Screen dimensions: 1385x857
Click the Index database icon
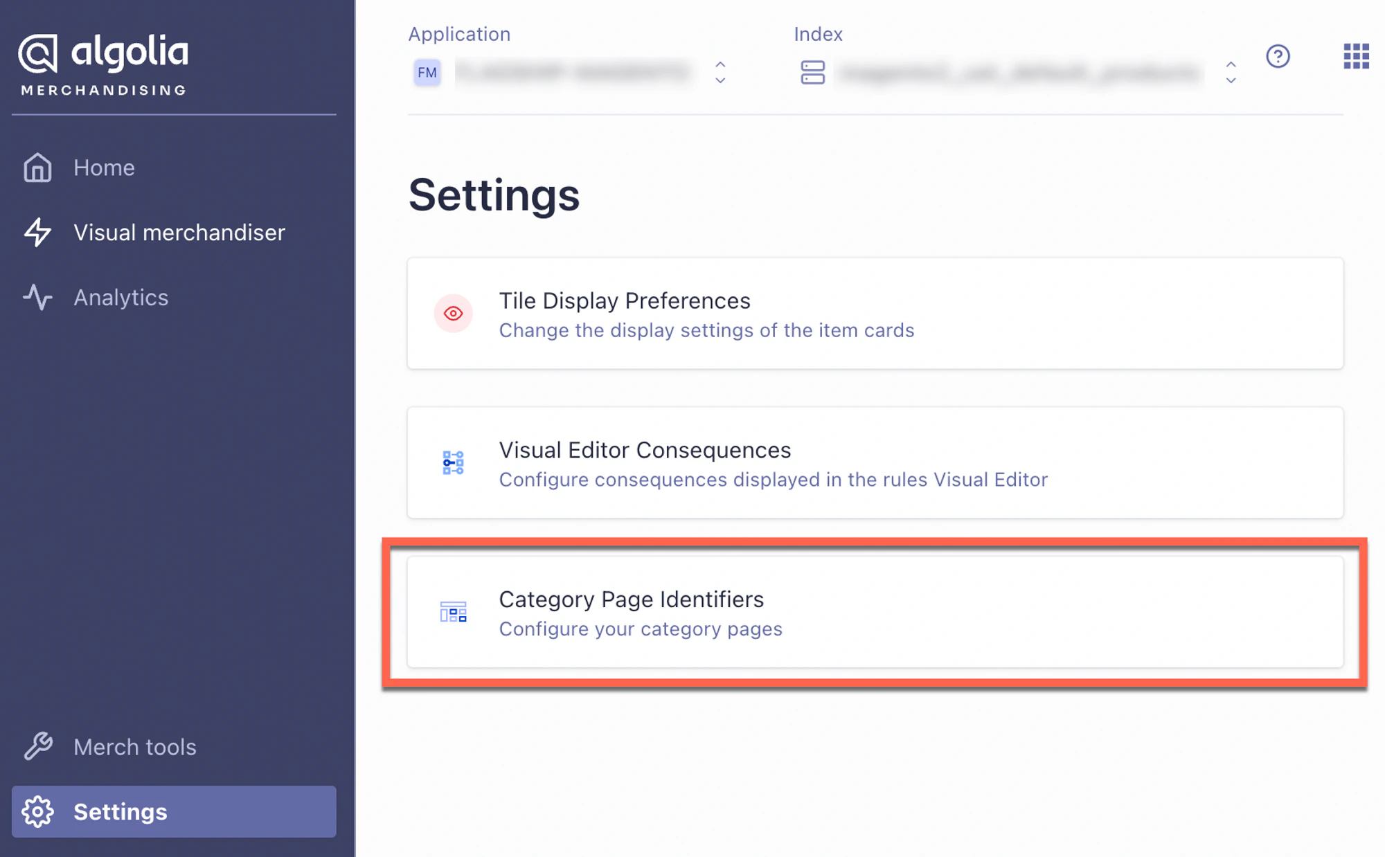[814, 72]
